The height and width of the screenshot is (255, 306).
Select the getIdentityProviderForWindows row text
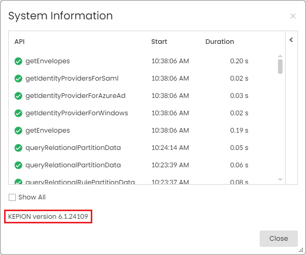pyautogui.click(x=76, y=113)
